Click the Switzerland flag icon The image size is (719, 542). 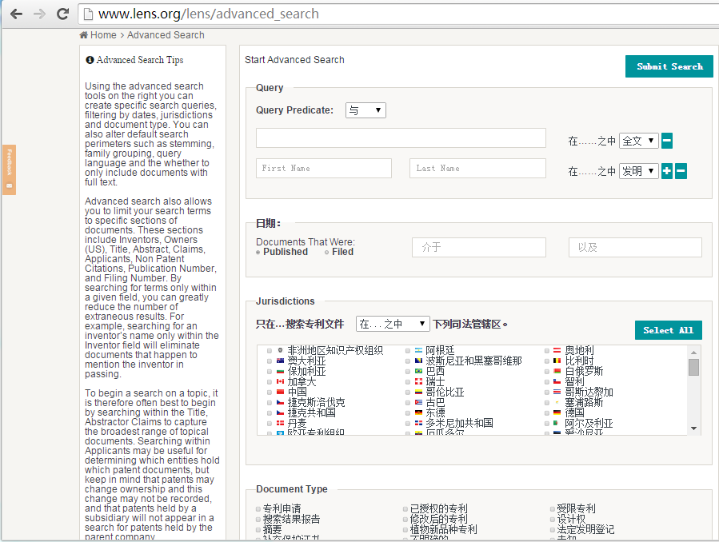418,381
